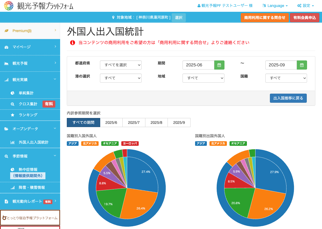Viewport: 322px width, 229px height.
Task: Expand the マイページ chevron
Action: [55, 47]
